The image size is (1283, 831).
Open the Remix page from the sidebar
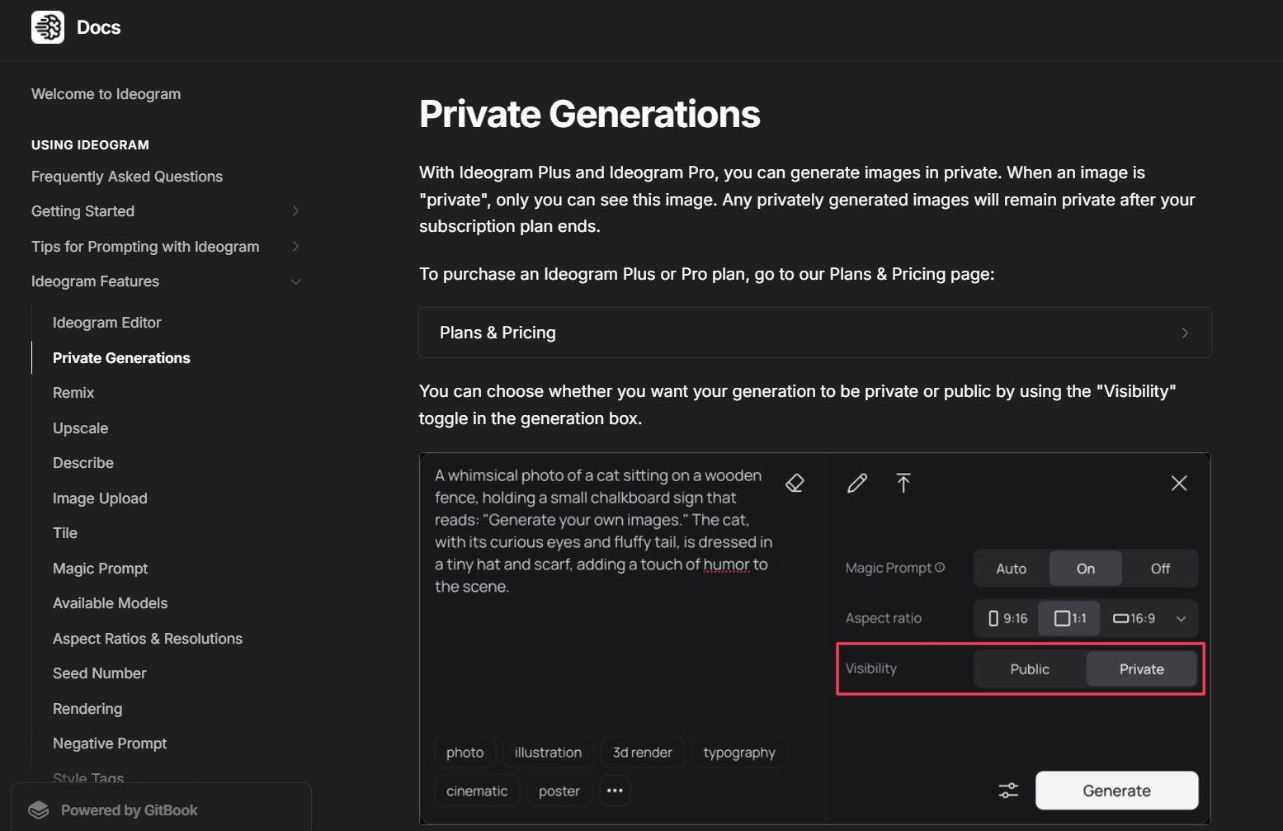73,392
